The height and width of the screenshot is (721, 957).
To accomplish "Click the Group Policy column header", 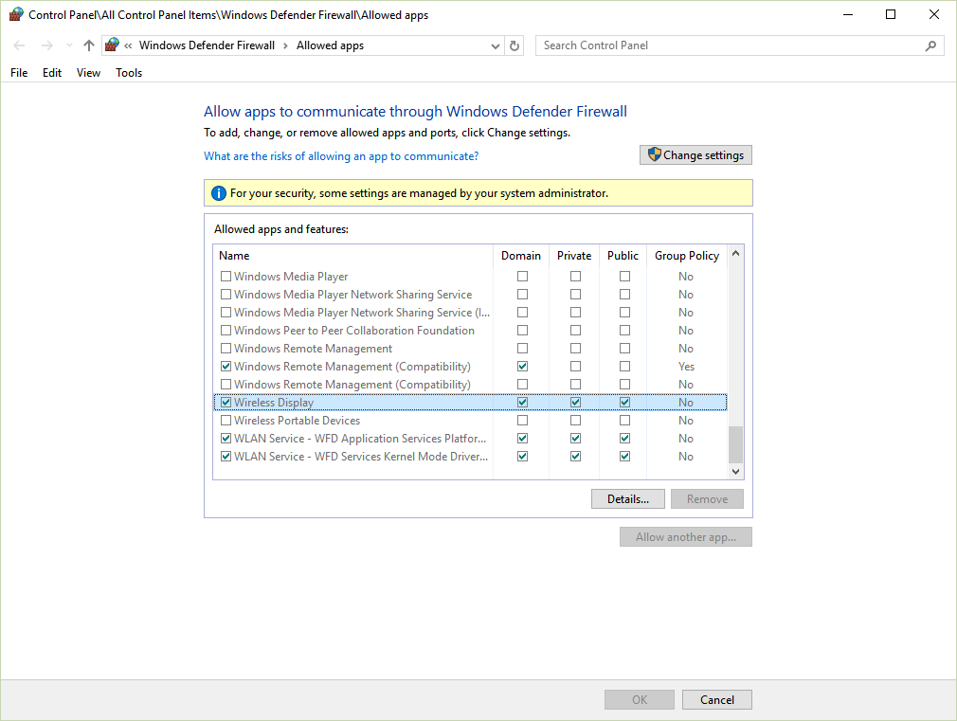I will pos(687,256).
